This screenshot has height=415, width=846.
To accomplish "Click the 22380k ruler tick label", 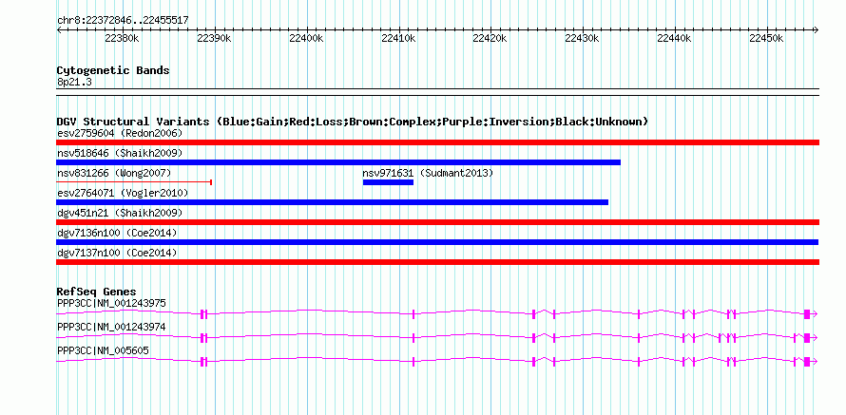I will click(123, 38).
